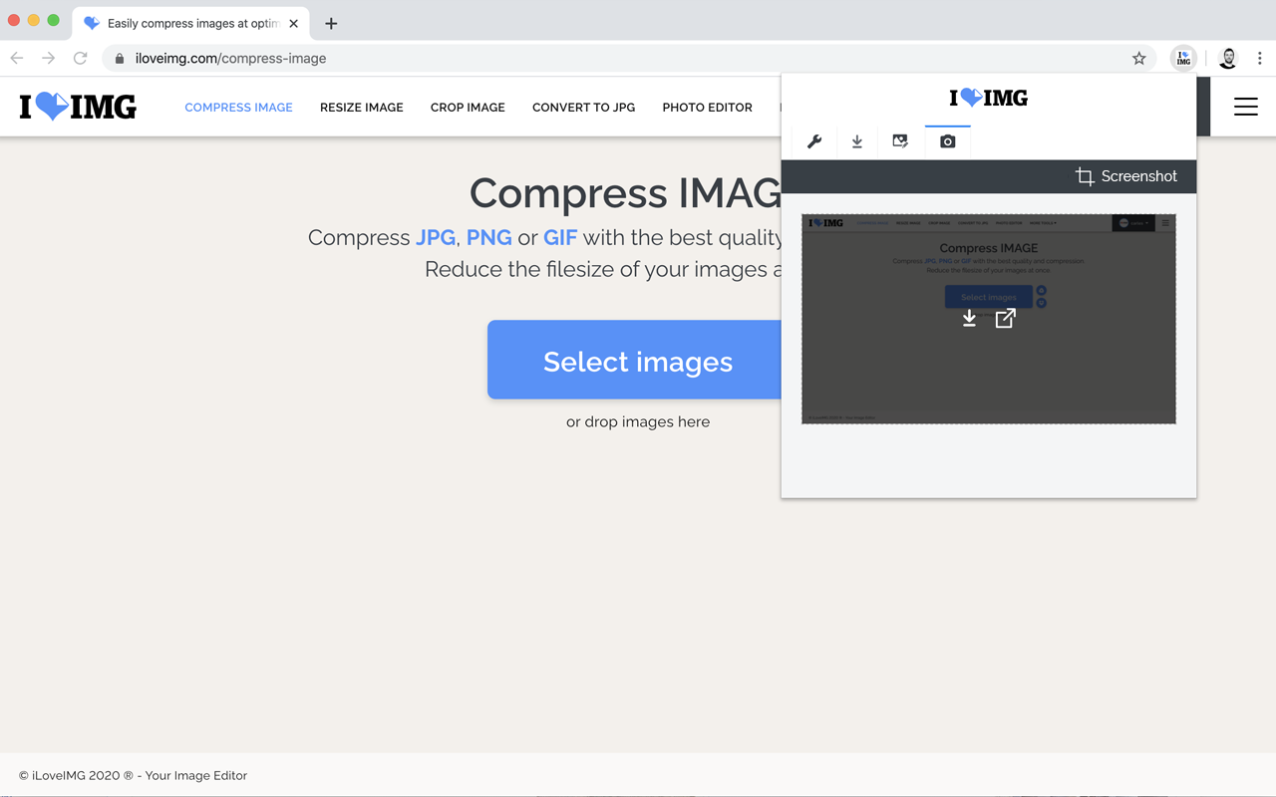The height and width of the screenshot is (797, 1276).
Task: Select RESIZE IMAGE from the navigation
Action: (x=361, y=107)
